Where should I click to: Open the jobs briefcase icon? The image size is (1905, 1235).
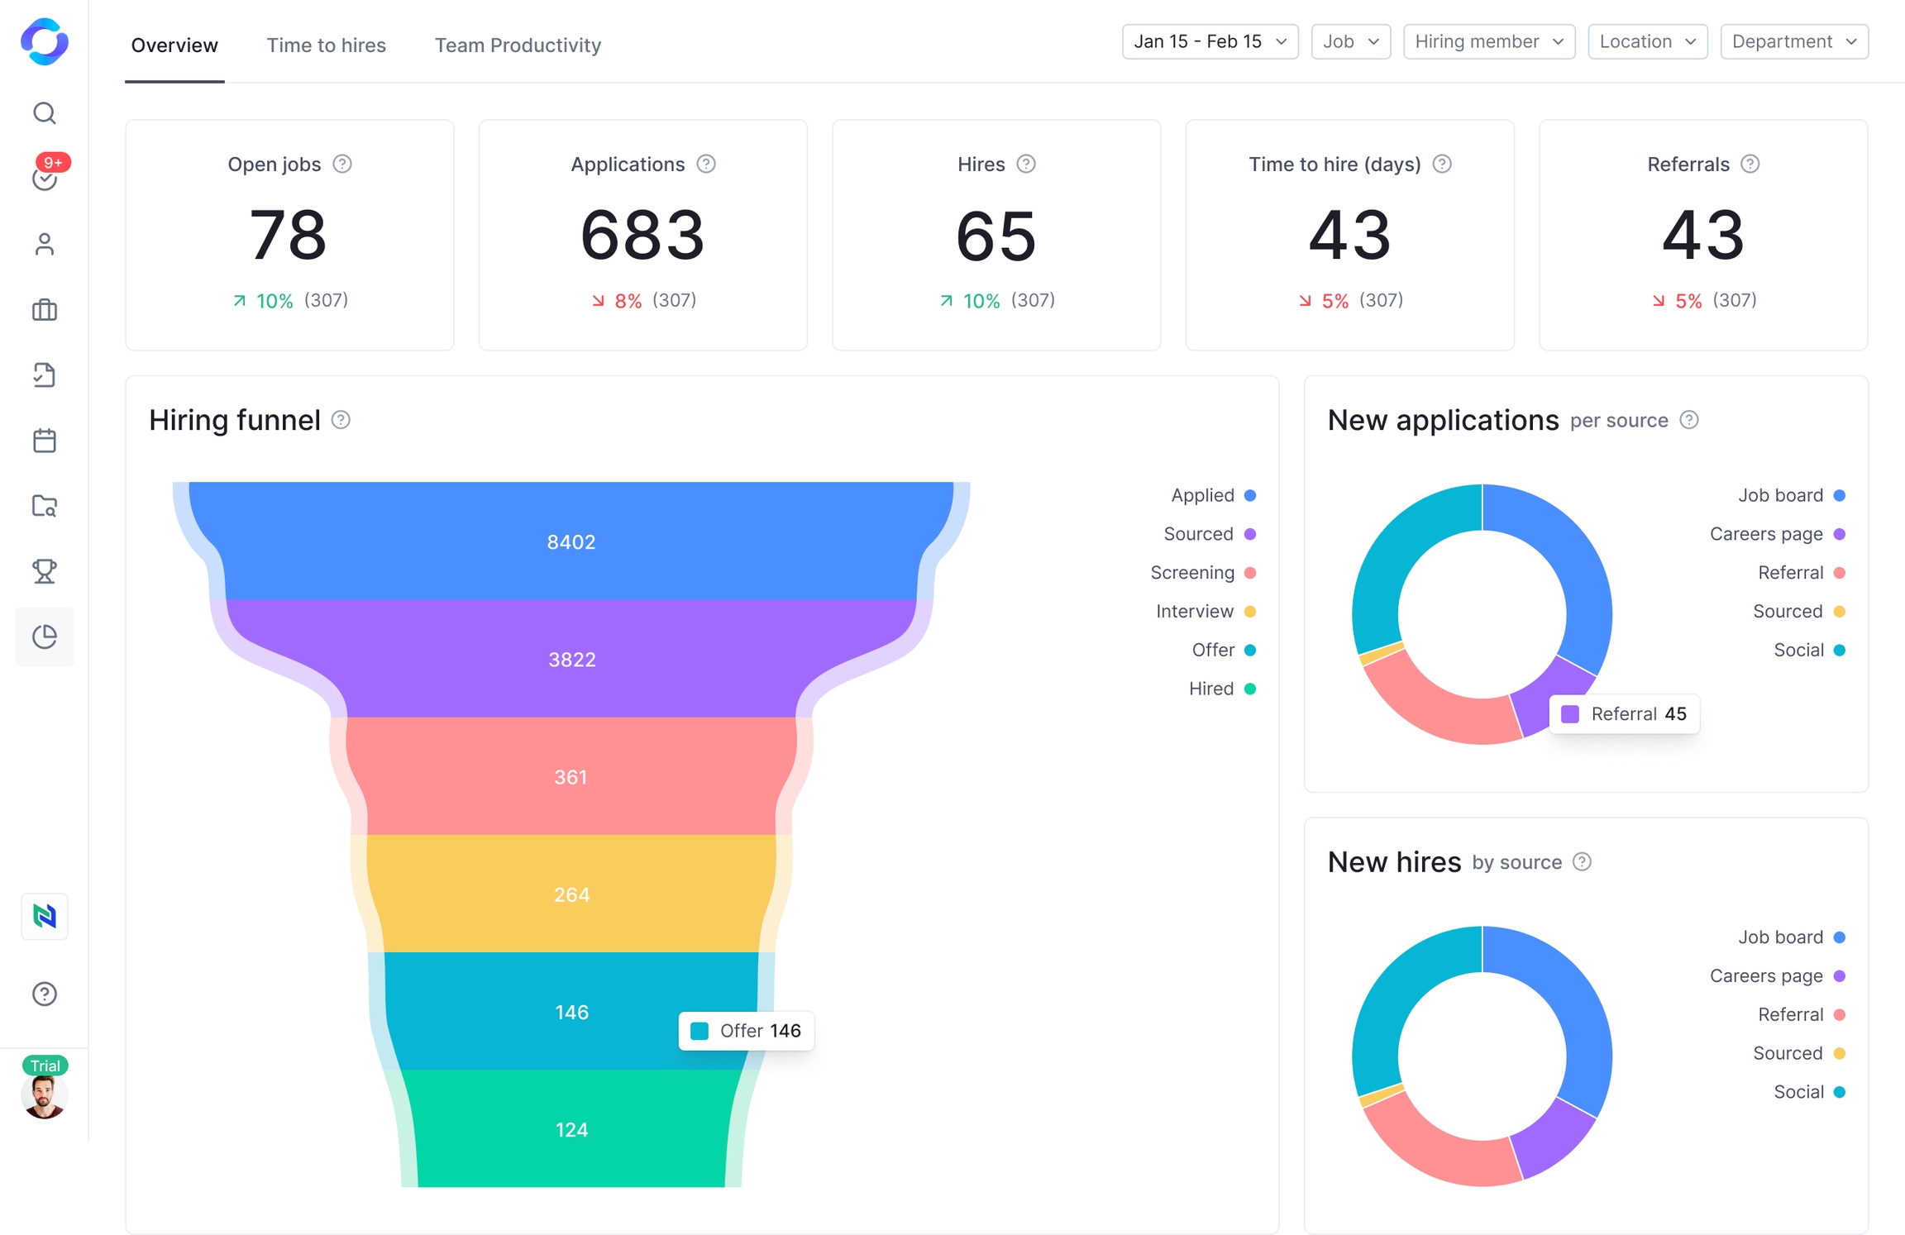(x=45, y=310)
